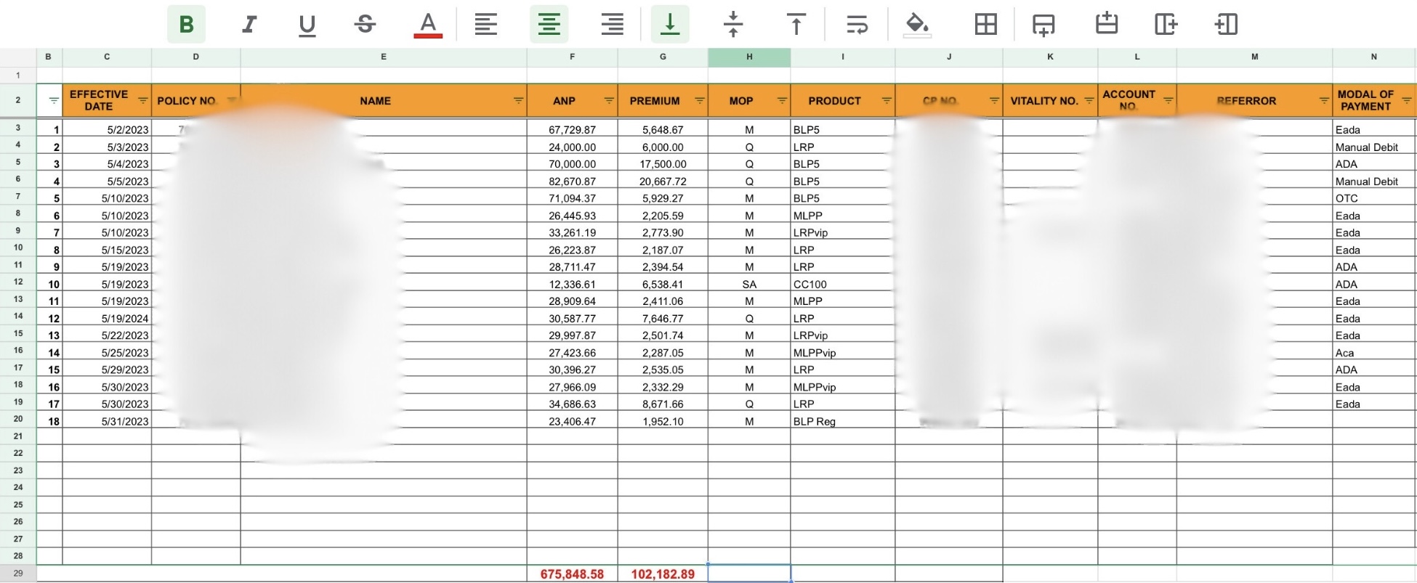This screenshot has height=583, width=1417.
Task: Open the cell borders tool
Action: coord(986,25)
